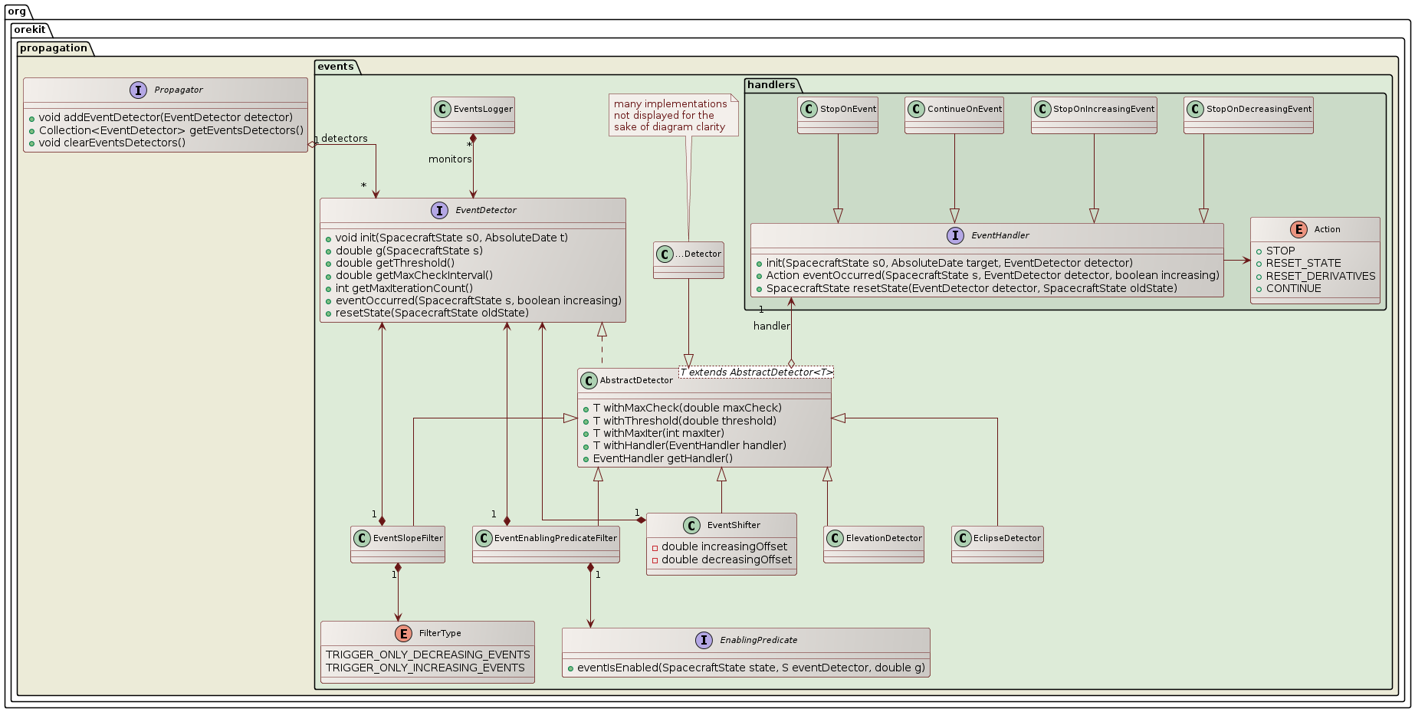Click the FilterType enum icon
Viewport: 1415px width, 712px height.
[x=403, y=634]
